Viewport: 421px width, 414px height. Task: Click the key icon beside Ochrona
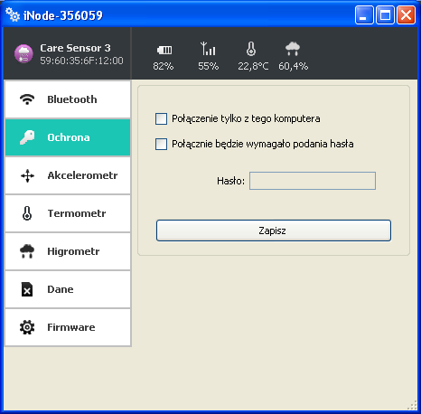[27, 137]
